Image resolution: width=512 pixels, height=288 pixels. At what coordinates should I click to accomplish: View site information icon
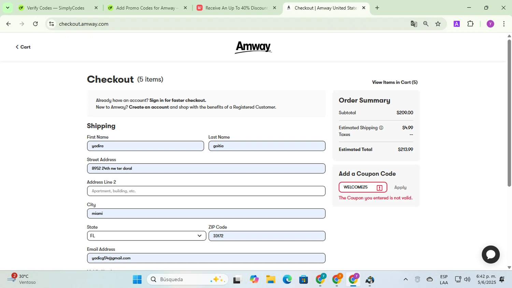click(x=52, y=24)
